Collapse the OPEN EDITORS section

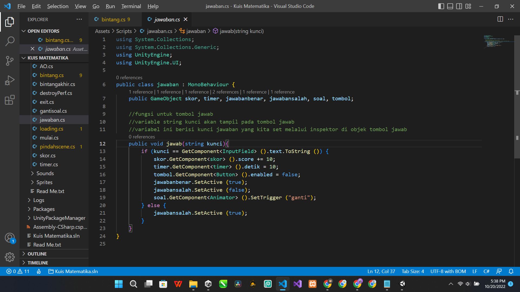[43, 31]
